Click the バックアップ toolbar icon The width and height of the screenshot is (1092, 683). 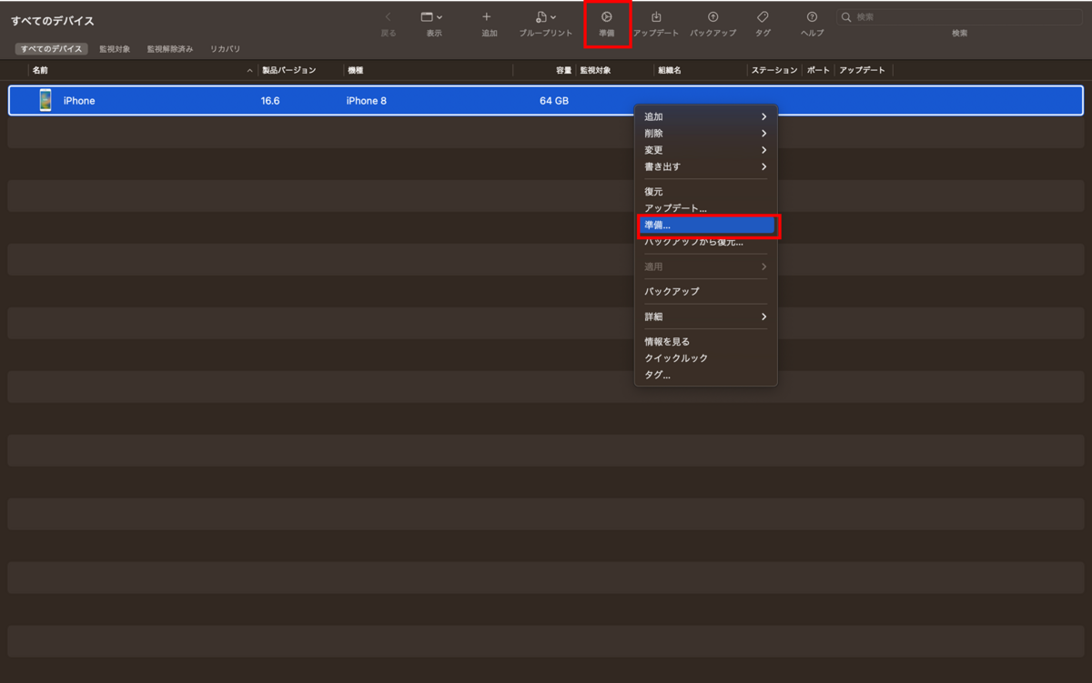click(x=713, y=17)
